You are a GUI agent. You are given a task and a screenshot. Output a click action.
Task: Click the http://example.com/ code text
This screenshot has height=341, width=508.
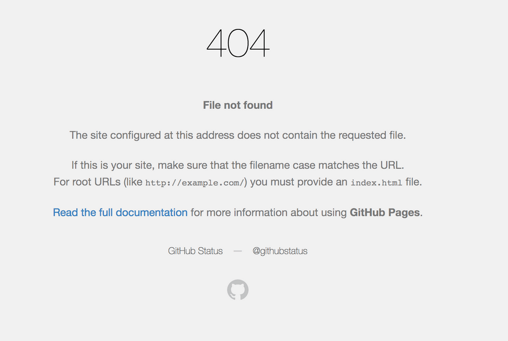195,183
